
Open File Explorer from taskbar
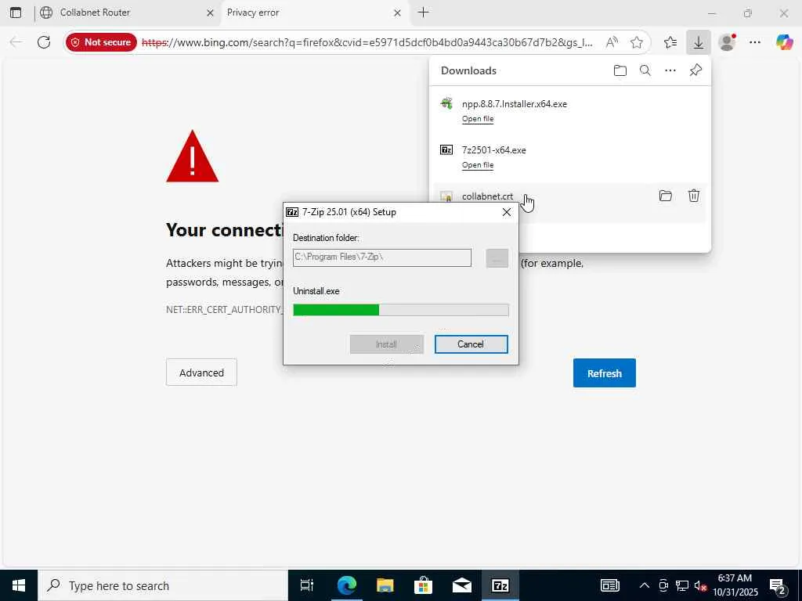click(385, 585)
